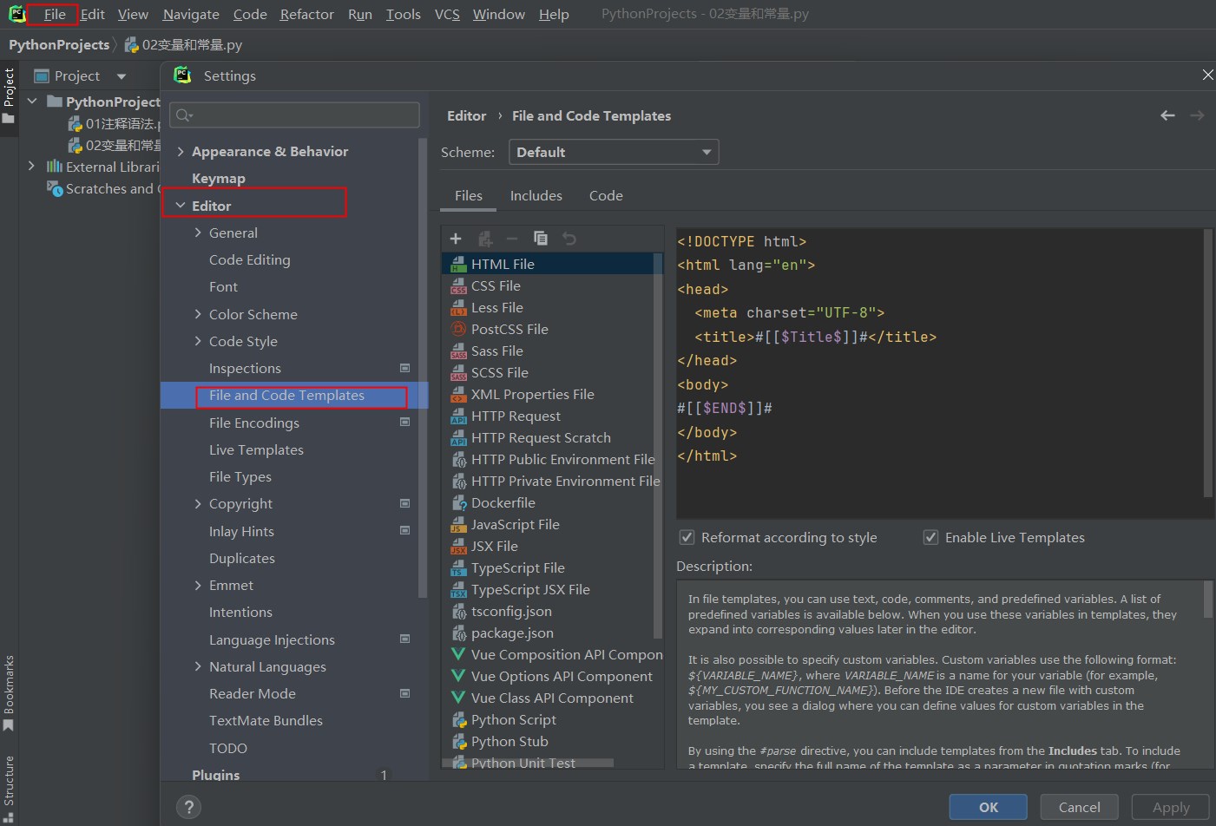This screenshot has height=826, width=1216.
Task: Open the VCS menu
Action: point(447,14)
